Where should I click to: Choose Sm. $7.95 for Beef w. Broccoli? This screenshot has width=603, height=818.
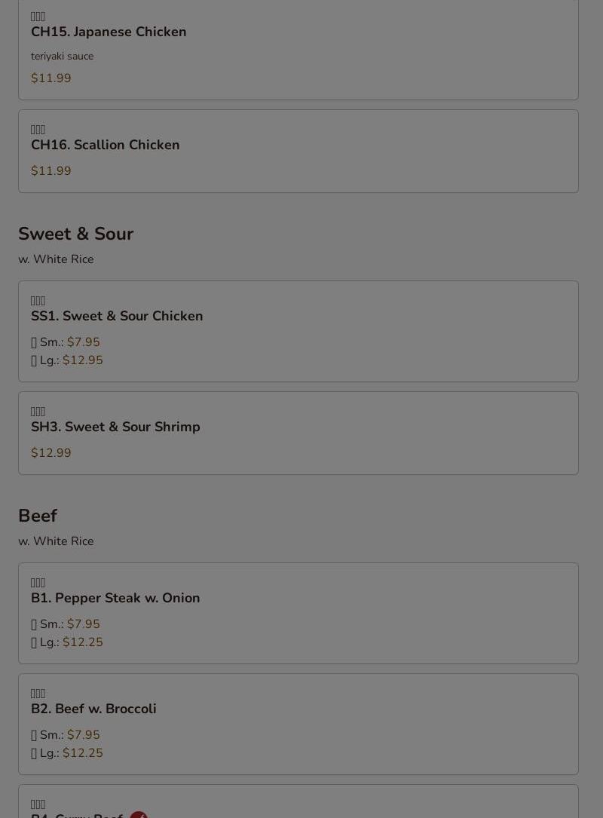66,735
